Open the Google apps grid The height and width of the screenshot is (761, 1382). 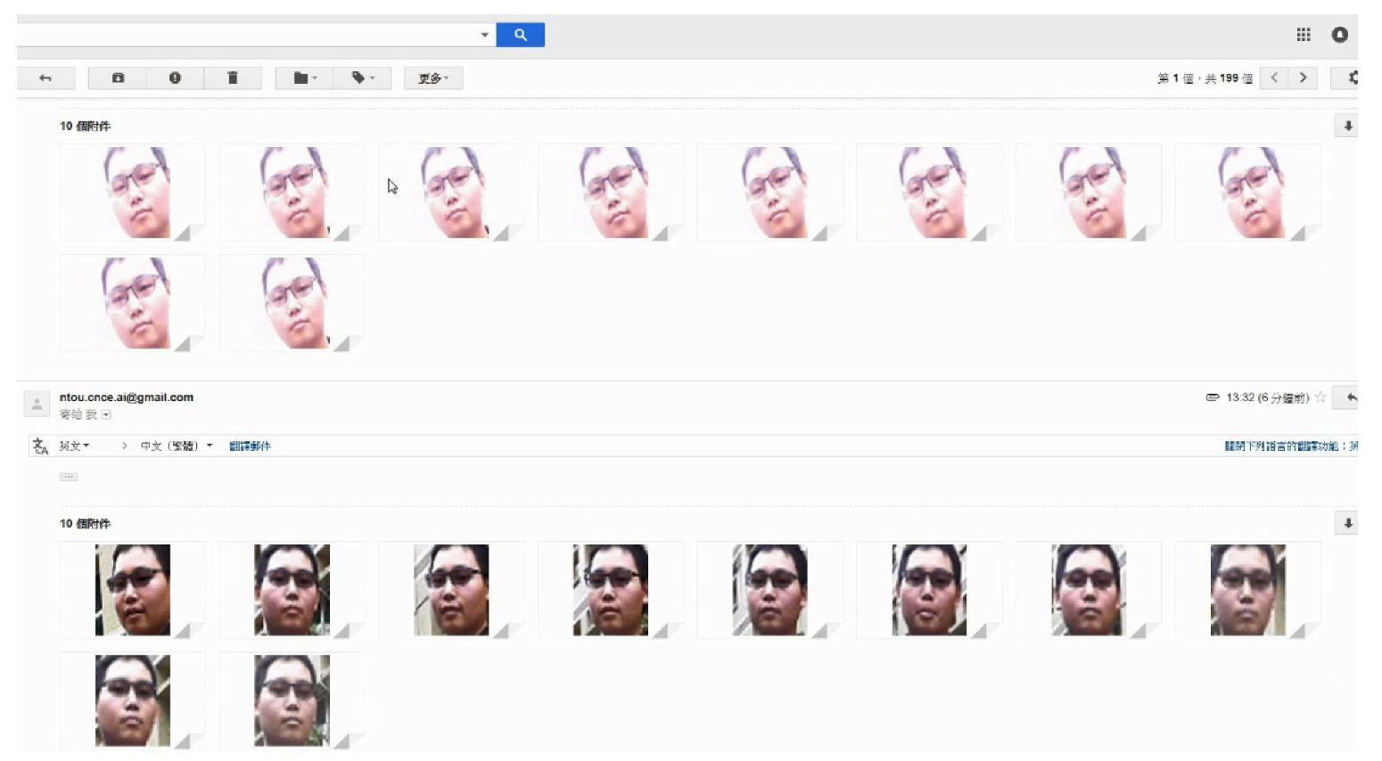coord(1304,35)
